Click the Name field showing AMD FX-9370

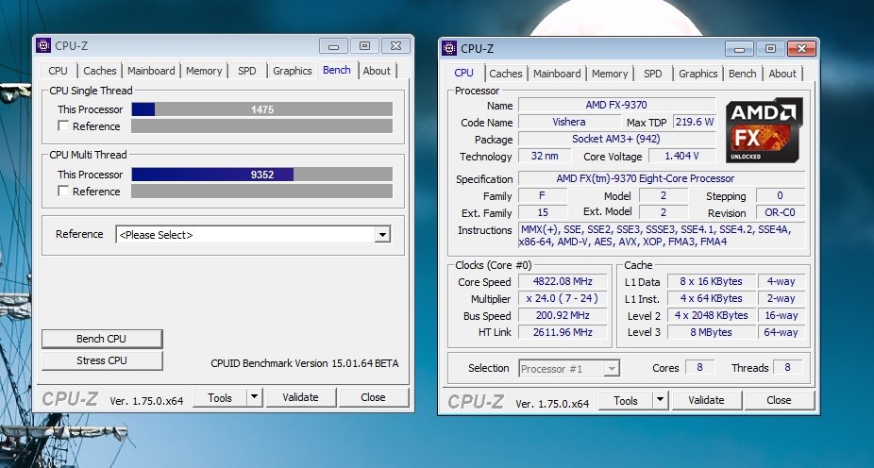pos(616,105)
